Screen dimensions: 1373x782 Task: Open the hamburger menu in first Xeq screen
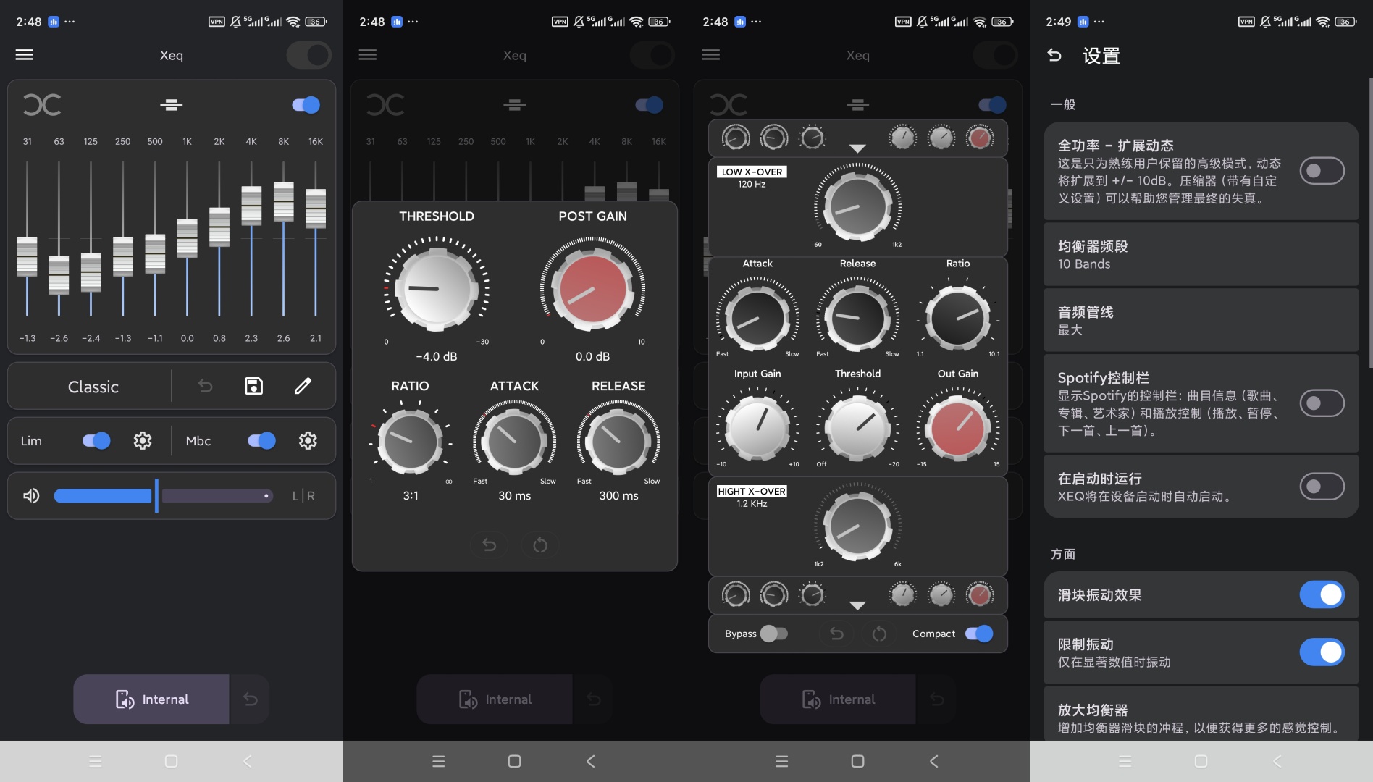click(x=25, y=55)
